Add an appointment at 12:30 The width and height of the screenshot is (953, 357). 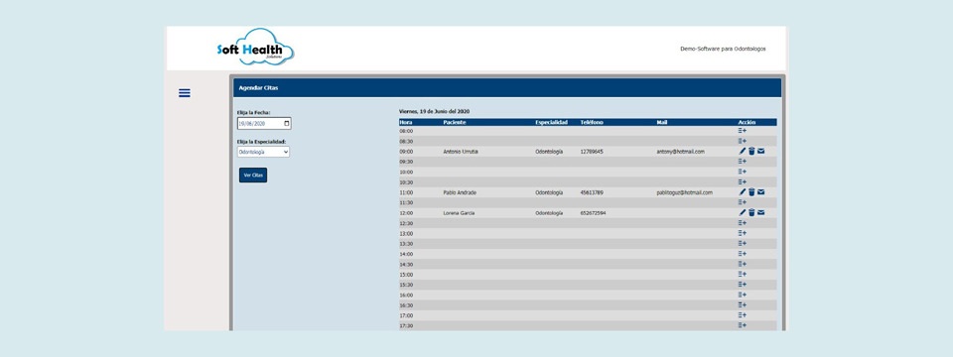tap(743, 223)
